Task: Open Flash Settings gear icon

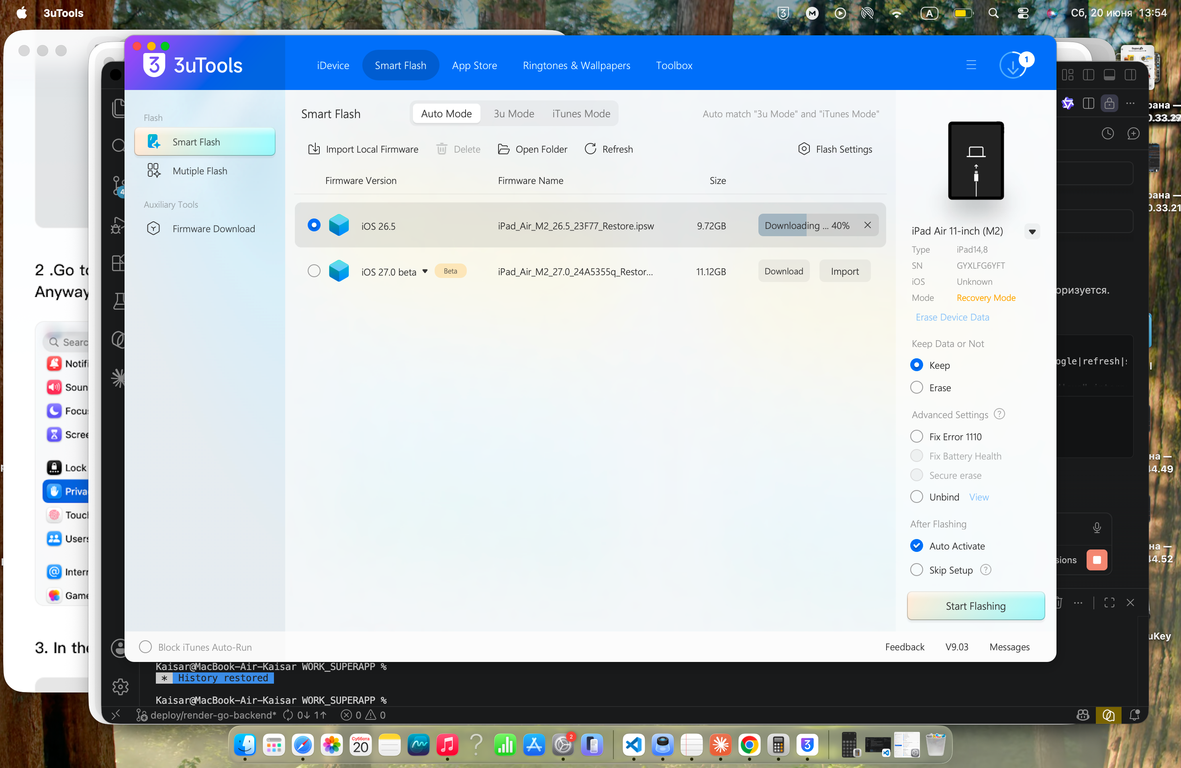Action: click(x=804, y=149)
